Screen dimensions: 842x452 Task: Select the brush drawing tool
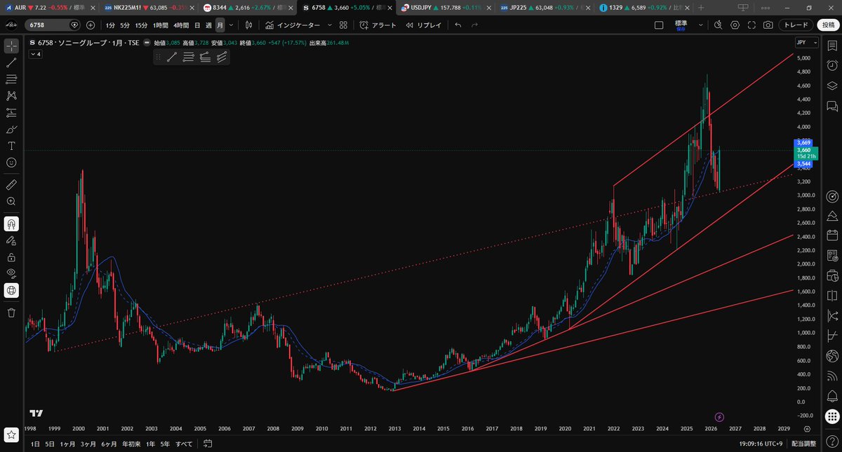pyautogui.click(x=11, y=129)
